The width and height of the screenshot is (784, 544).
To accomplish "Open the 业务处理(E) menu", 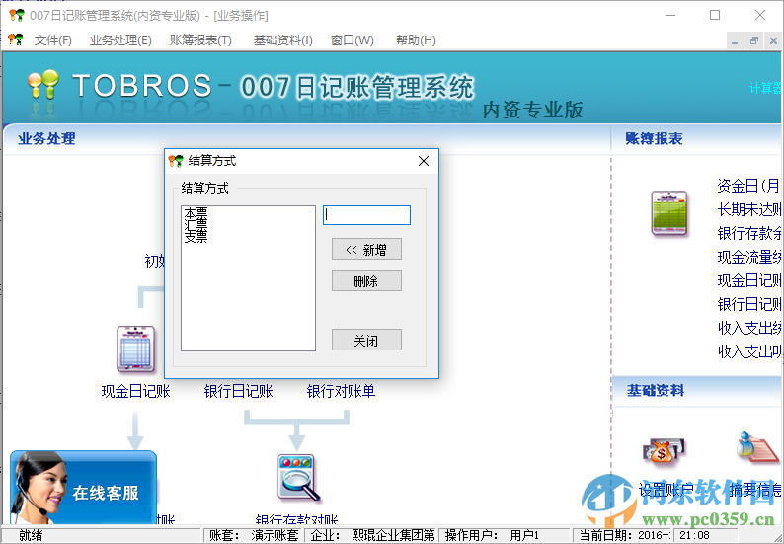I will [x=120, y=40].
